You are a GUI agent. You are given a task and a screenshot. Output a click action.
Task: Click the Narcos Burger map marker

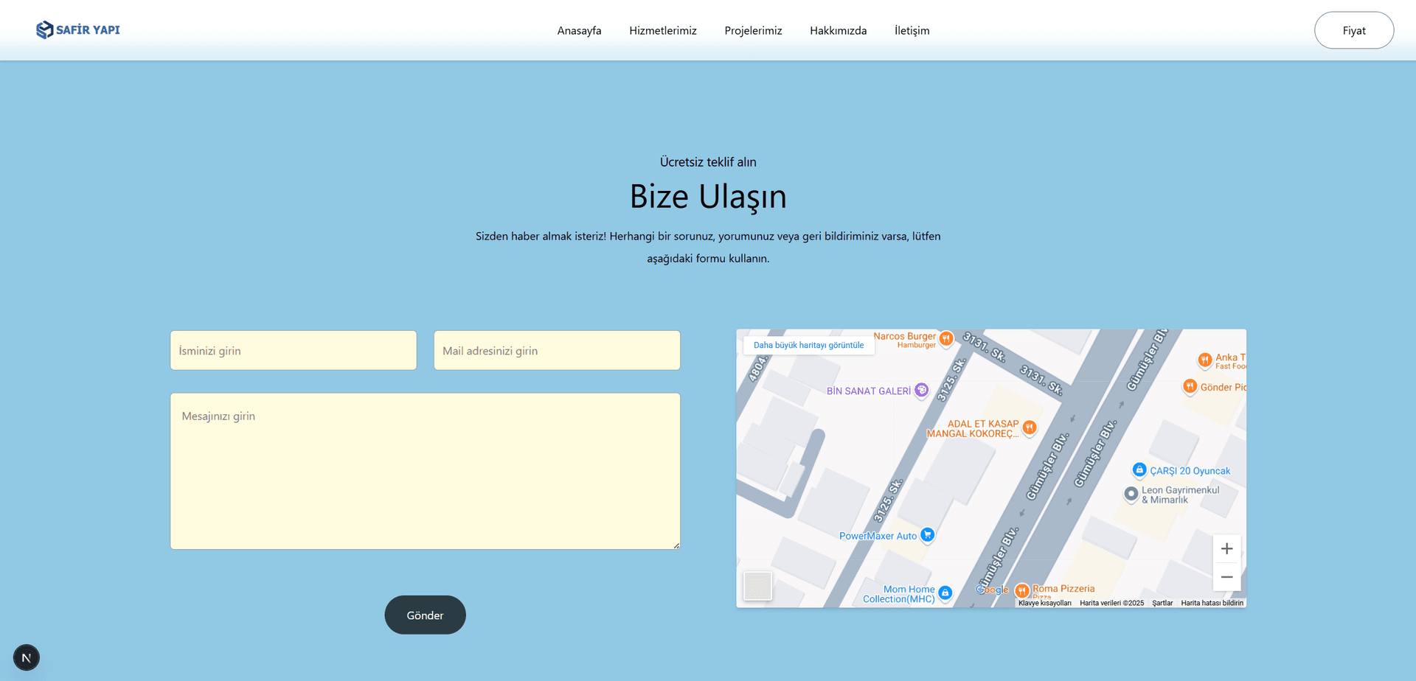947,337
